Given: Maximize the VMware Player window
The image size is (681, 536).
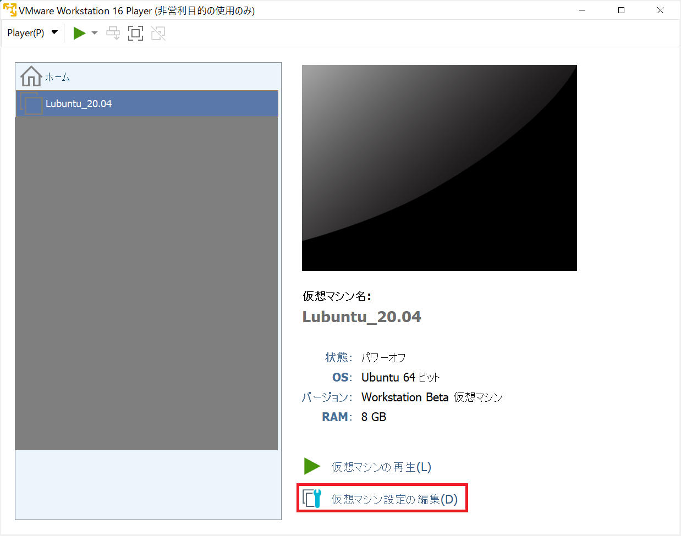Looking at the screenshot, I should tap(621, 10).
